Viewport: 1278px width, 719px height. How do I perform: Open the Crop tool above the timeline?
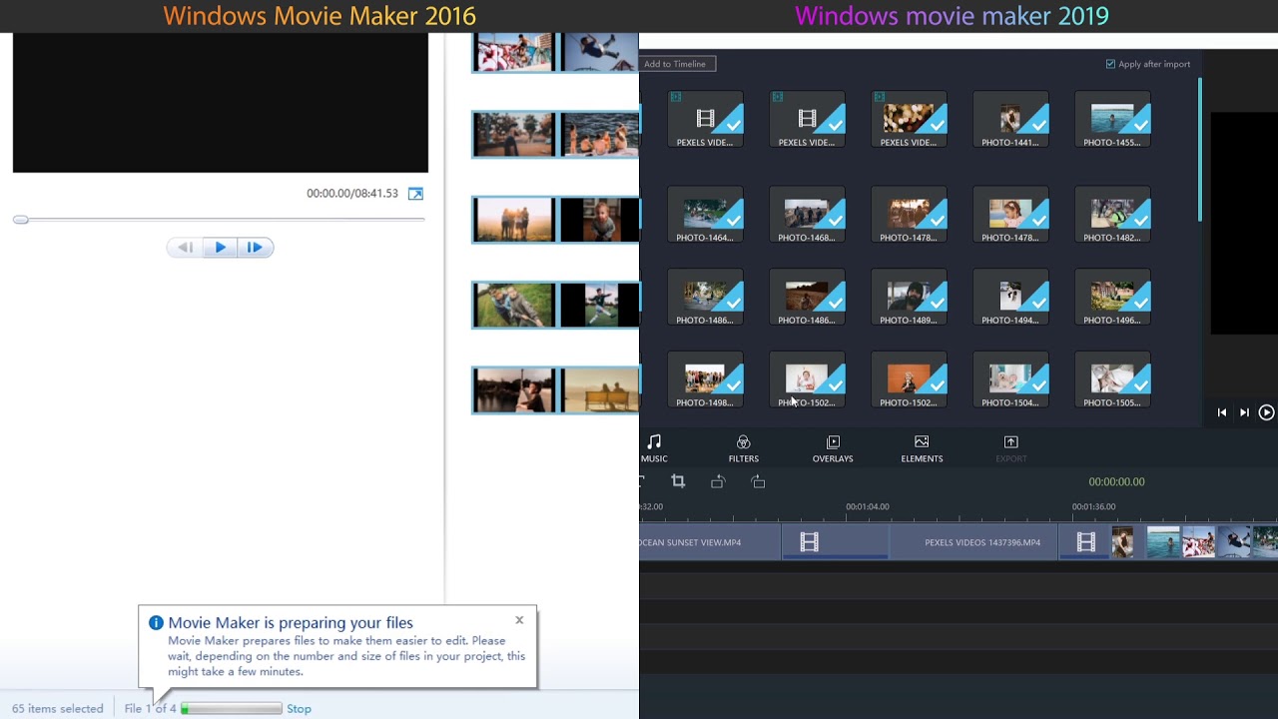coord(678,481)
